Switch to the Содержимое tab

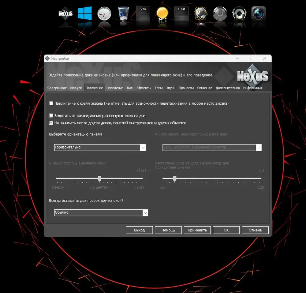57,88
